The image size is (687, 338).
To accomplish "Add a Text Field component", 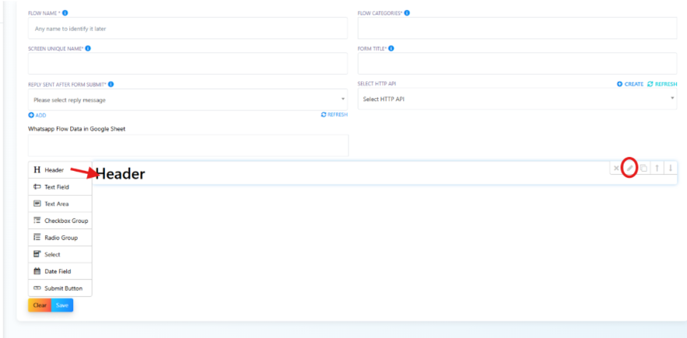I will tap(60, 187).
